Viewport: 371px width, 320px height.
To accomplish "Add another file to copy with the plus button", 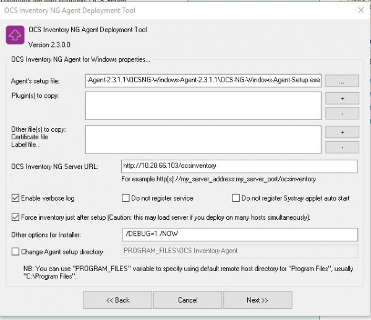I will tap(342, 132).
